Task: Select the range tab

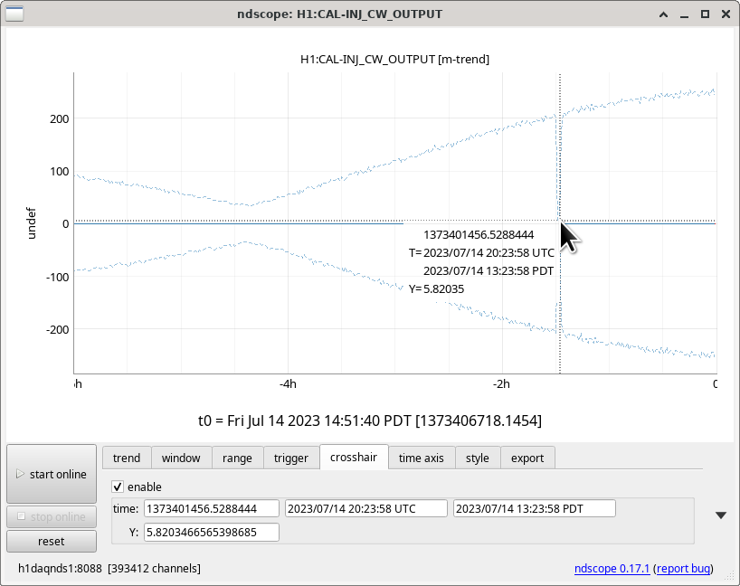Action: pos(237,458)
